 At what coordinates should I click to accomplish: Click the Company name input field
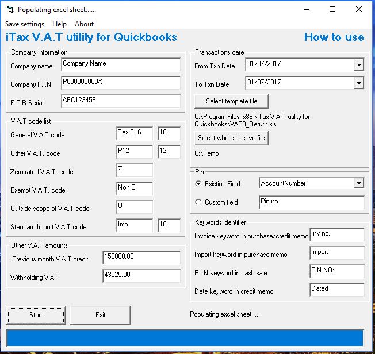(120, 64)
